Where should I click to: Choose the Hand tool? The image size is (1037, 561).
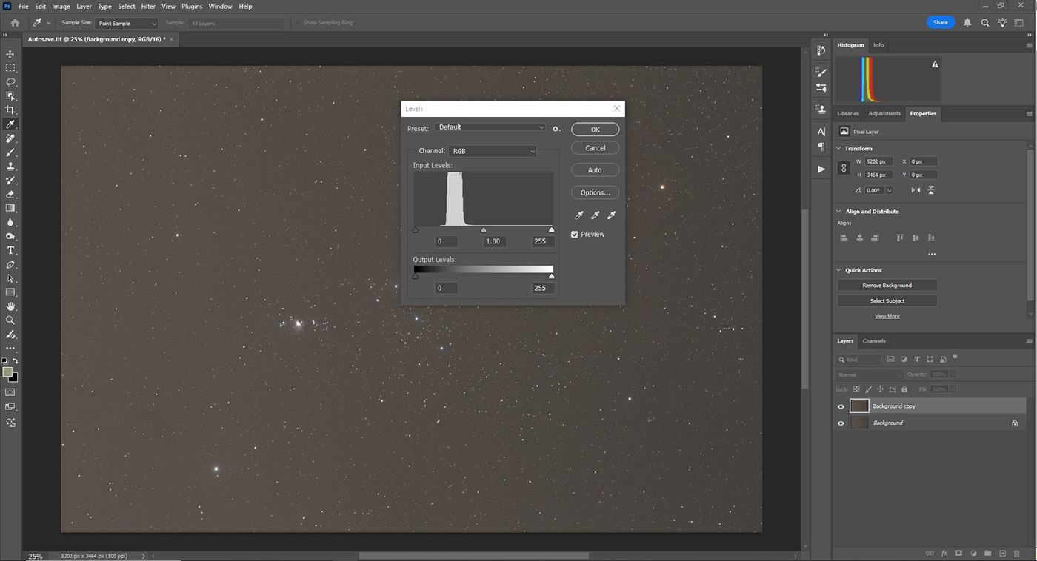tap(10, 306)
